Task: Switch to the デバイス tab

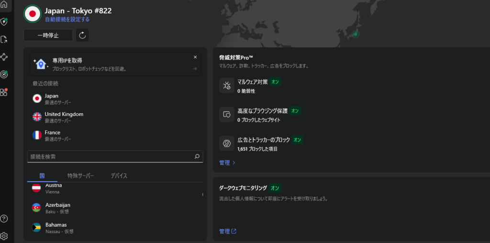Action: tap(119, 176)
